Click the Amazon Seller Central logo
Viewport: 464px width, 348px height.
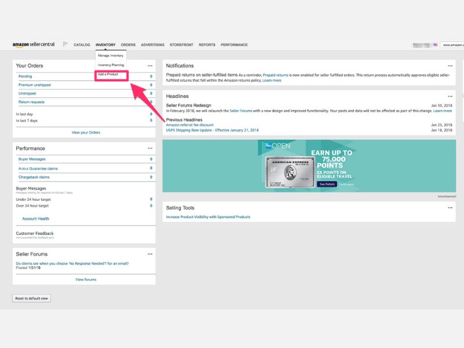34,45
